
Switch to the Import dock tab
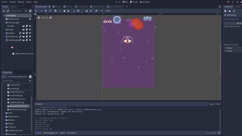click(14, 7)
